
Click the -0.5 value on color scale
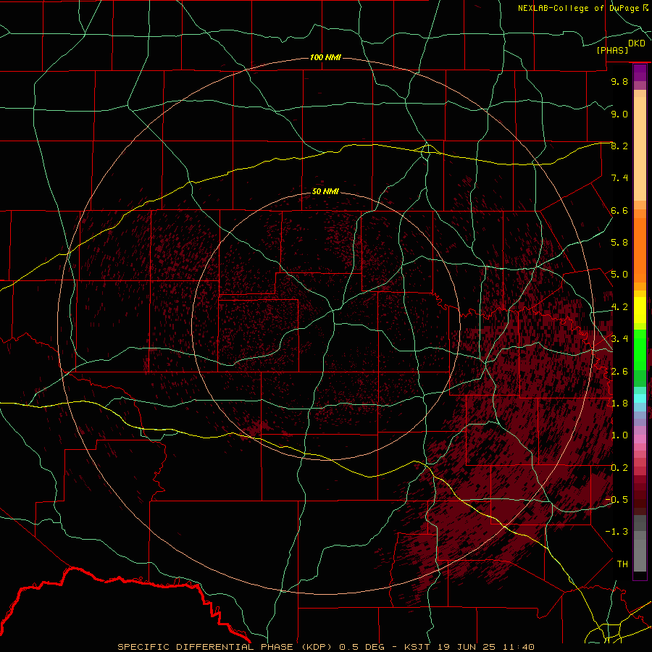click(617, 500)
